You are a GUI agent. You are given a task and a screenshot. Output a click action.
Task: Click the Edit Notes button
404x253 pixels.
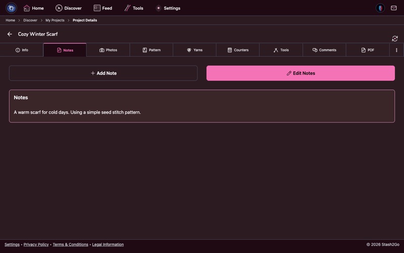[x=300, y=73]
